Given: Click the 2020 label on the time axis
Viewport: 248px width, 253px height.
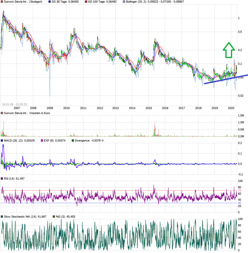Looking at the screenshot, I should point(231,108).
